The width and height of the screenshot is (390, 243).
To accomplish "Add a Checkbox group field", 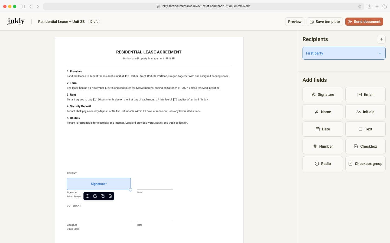I will (x=365, y=164).
